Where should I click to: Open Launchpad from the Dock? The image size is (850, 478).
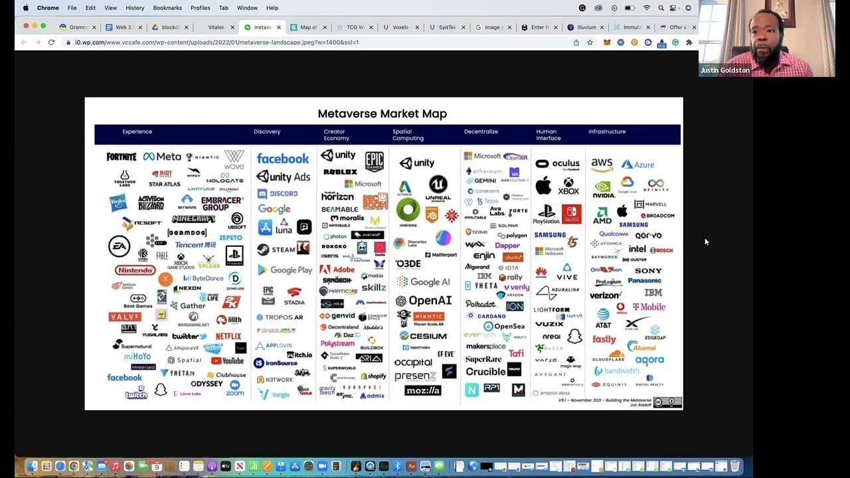tap(46, 467)
